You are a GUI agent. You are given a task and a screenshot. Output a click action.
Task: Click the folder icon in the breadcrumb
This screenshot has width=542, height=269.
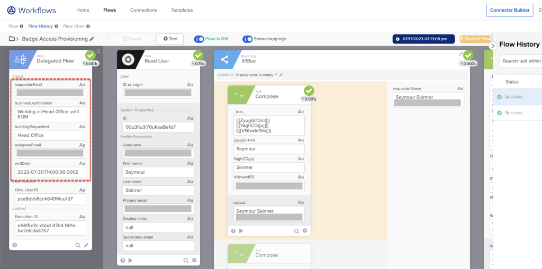click(x=12, y=39)
